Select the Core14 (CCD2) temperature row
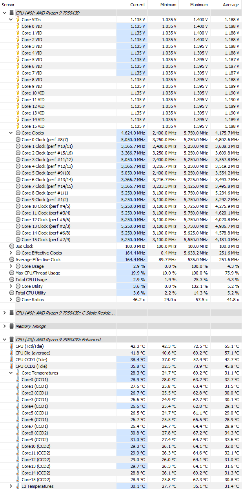The width and height of the screenshot is (242, 489). (121, 473)
